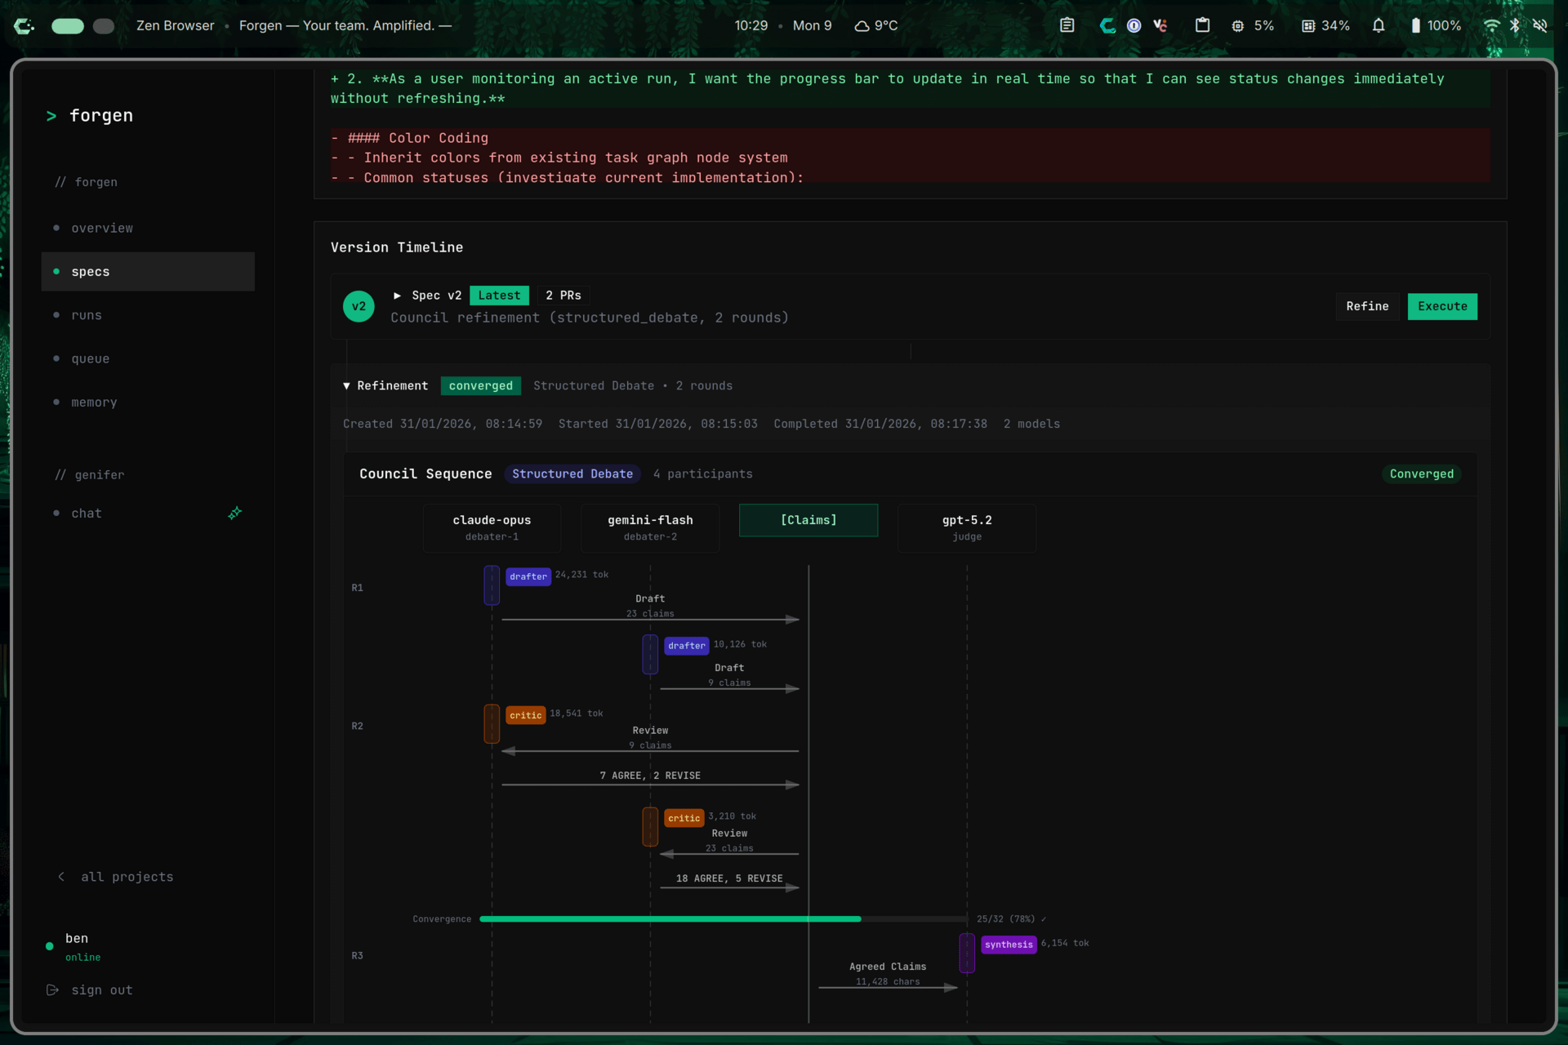Click the Bluetooth icon in top bar
The height and width of the screenshot is (1045, 1568).
click(1515, 25)
